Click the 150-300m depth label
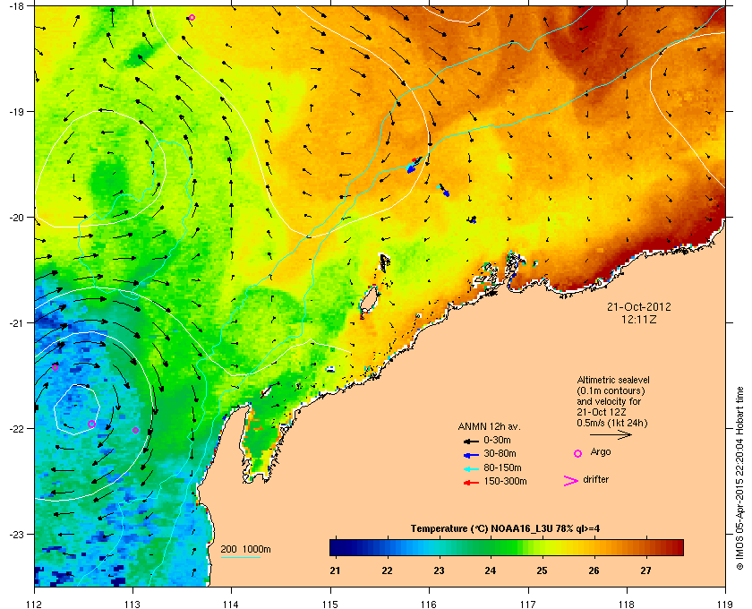 click(x=505, y=481)
